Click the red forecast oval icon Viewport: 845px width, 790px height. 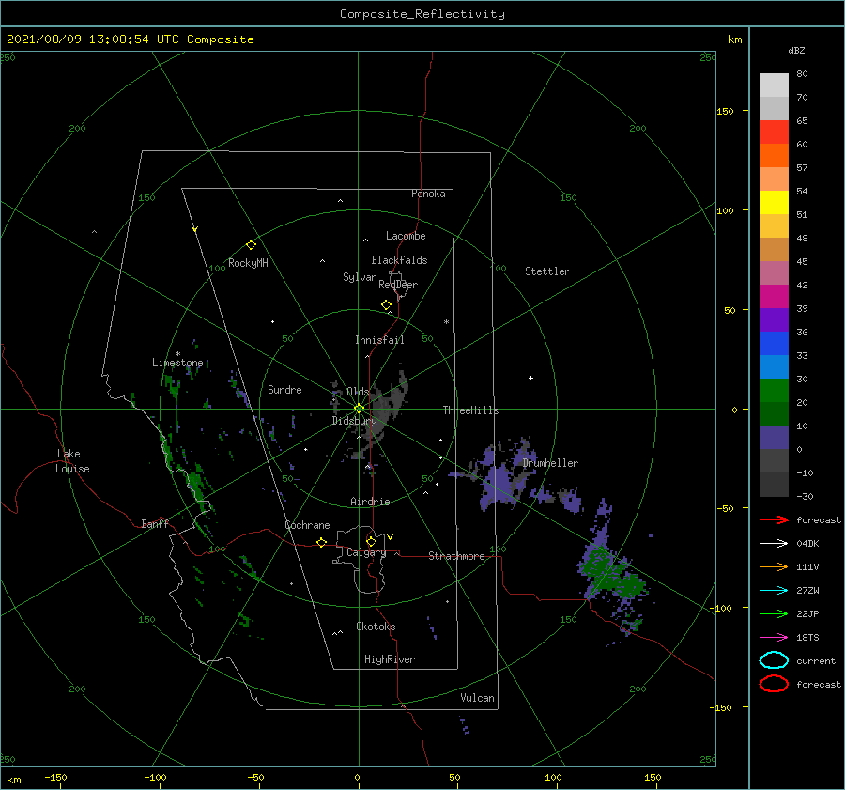pos(774,684)
